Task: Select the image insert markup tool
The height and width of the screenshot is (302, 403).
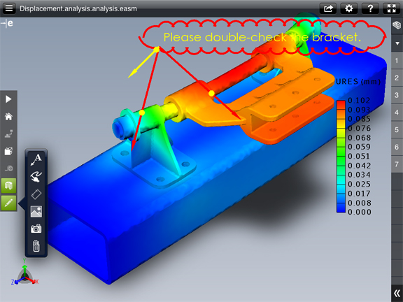Action: [x=36, y=212]
